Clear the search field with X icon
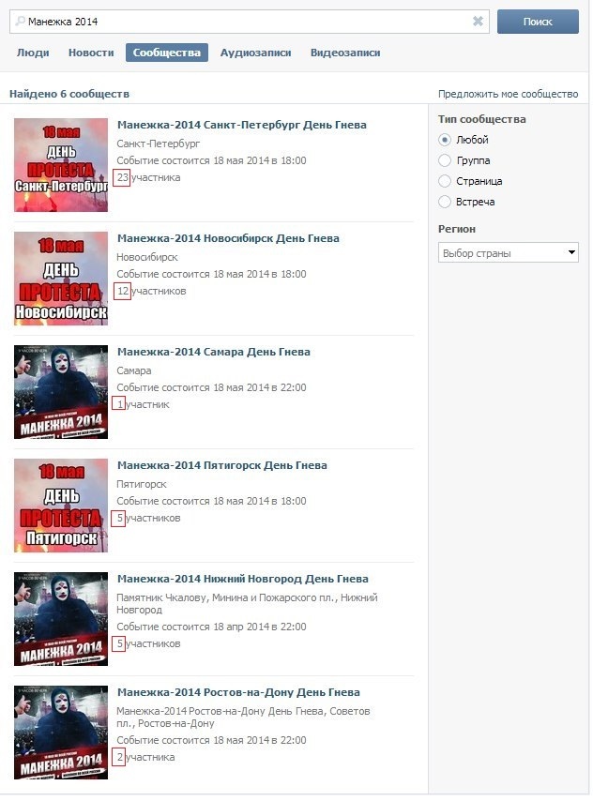This screenshot has width=593, height=801. click(478, 21)
